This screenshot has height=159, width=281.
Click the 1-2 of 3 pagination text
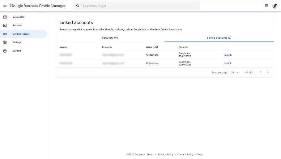[x=249, y=73]
